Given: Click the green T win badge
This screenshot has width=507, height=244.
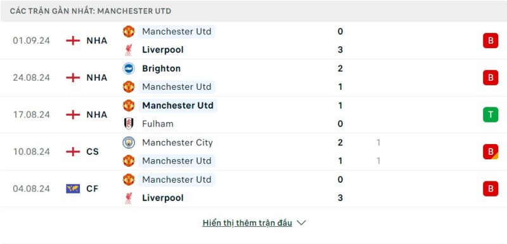Looking at the screenshot, I should click(x=491, y=115).
